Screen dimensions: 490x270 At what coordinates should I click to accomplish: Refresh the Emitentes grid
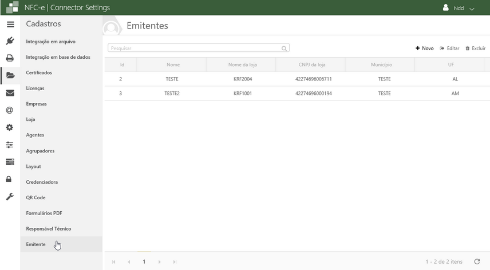coord(477,261)
